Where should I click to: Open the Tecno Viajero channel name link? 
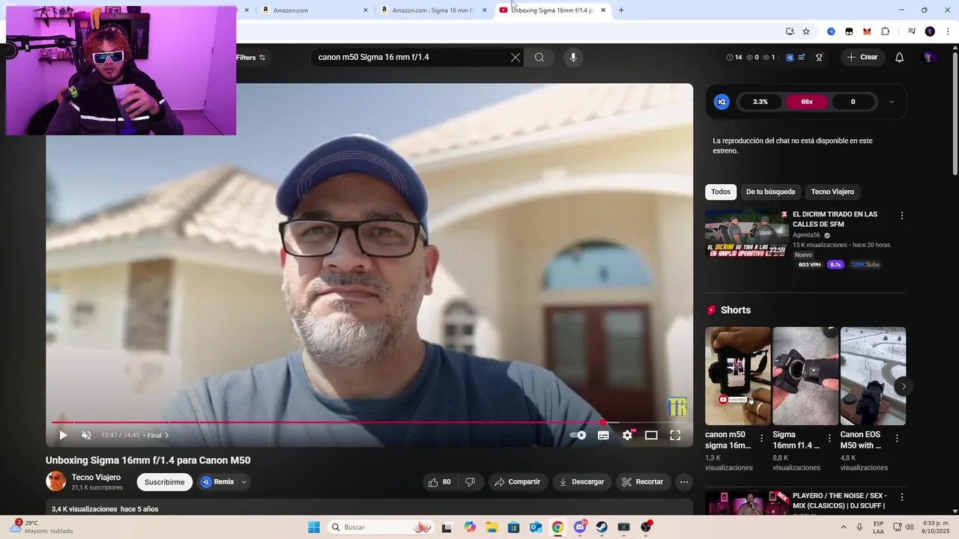tap(96, 477)
